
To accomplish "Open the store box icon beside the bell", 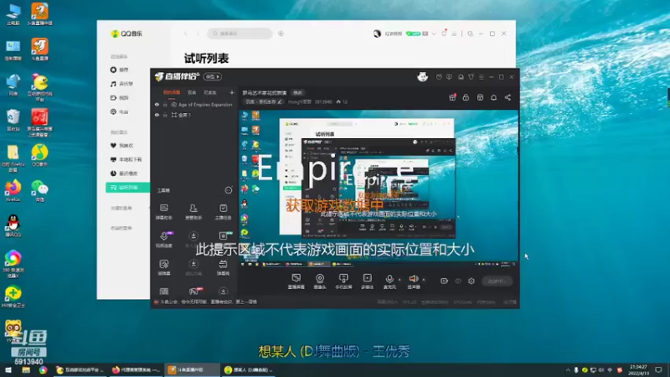I will [480, 97].
